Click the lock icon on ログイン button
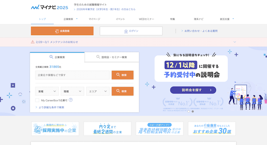267x145 pixels. point(126,31)
